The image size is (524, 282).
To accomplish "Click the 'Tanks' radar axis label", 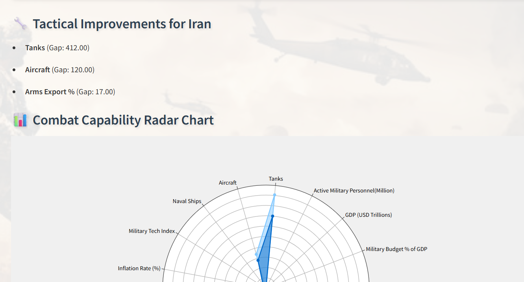I will click(x=276, y=179).
